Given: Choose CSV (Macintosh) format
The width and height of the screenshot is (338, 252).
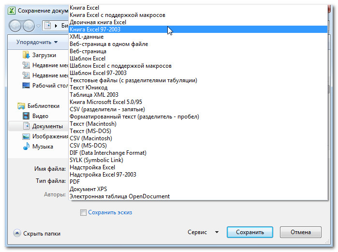Looking at the screenshot, I should pos(198,138).
